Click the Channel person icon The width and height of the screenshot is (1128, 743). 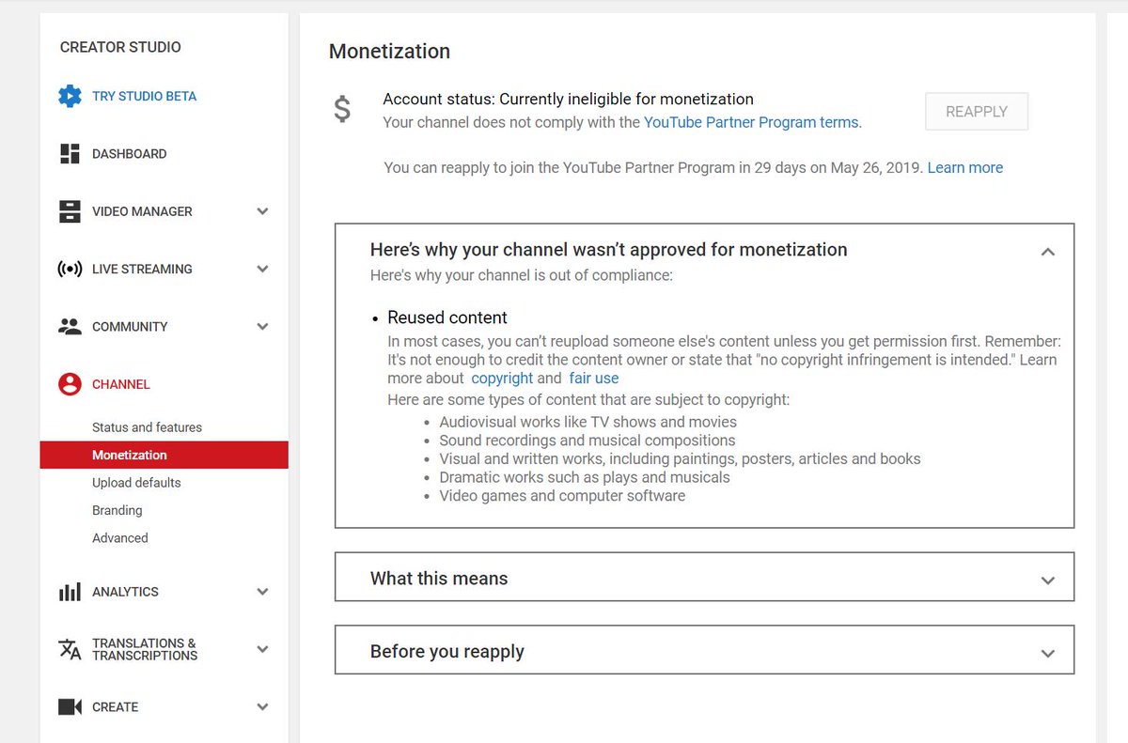click(70, 384)
